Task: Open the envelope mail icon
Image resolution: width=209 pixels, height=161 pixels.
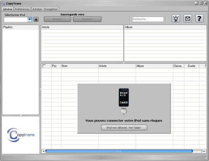Action: pyautogui.click(x=188, y=18)
